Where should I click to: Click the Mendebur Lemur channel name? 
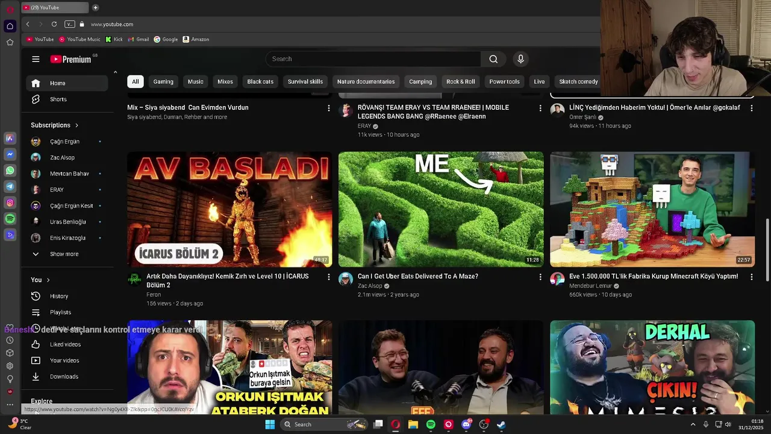[590, 286]
